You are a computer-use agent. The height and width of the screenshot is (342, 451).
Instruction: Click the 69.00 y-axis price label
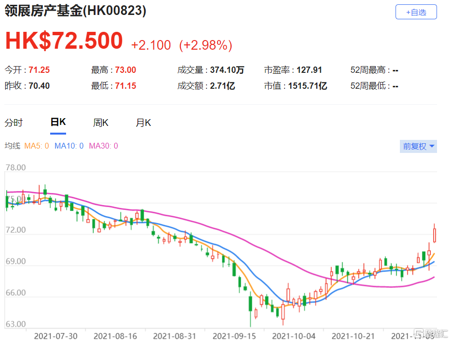pyautogui.click(x=15, y=261)
